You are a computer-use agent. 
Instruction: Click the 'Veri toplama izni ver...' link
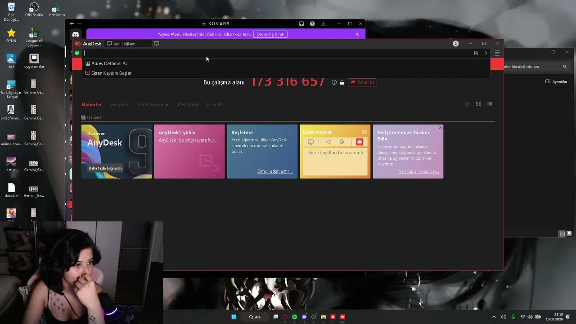click(x=418, y=171)
